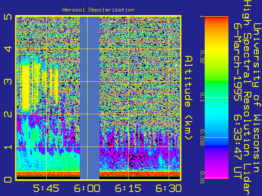The height and width of the screenshot is (196, 262).
Task: Click the altitude tick label 1
Action: pyautogui.click(x=8, y=147)
